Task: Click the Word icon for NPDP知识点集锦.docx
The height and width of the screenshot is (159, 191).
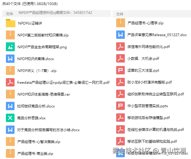Action: pyautogui.click(x=10, y=59)
